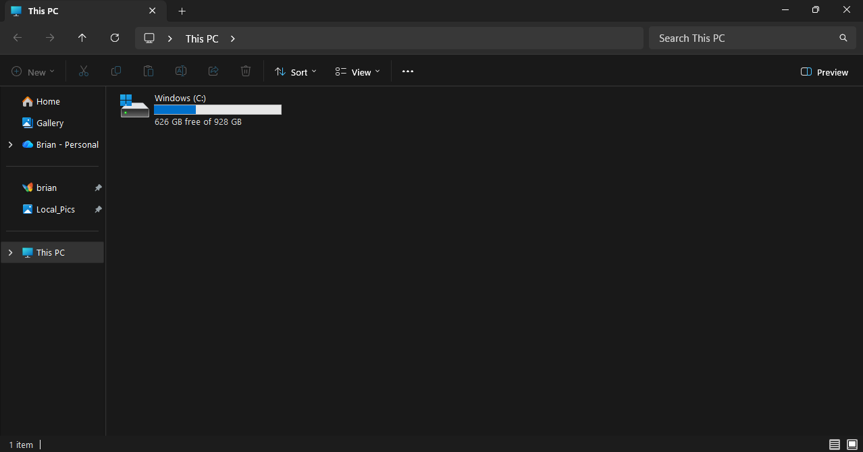Add a new tab
Image resolution: width=863 pixels, height=452 pixels.
(x=182, y=11)
